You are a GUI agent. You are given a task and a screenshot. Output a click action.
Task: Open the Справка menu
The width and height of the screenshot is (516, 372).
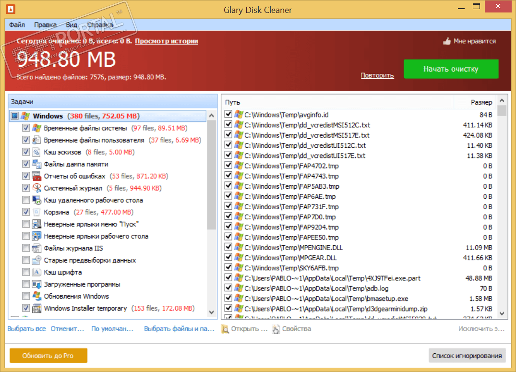click(100, 24)
